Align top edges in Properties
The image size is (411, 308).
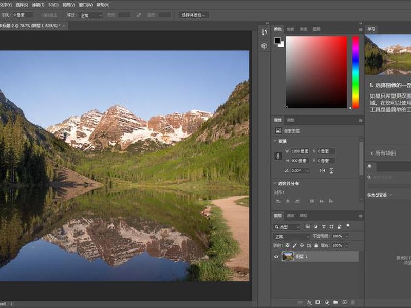pyautogui.click(x=312, y=201)
